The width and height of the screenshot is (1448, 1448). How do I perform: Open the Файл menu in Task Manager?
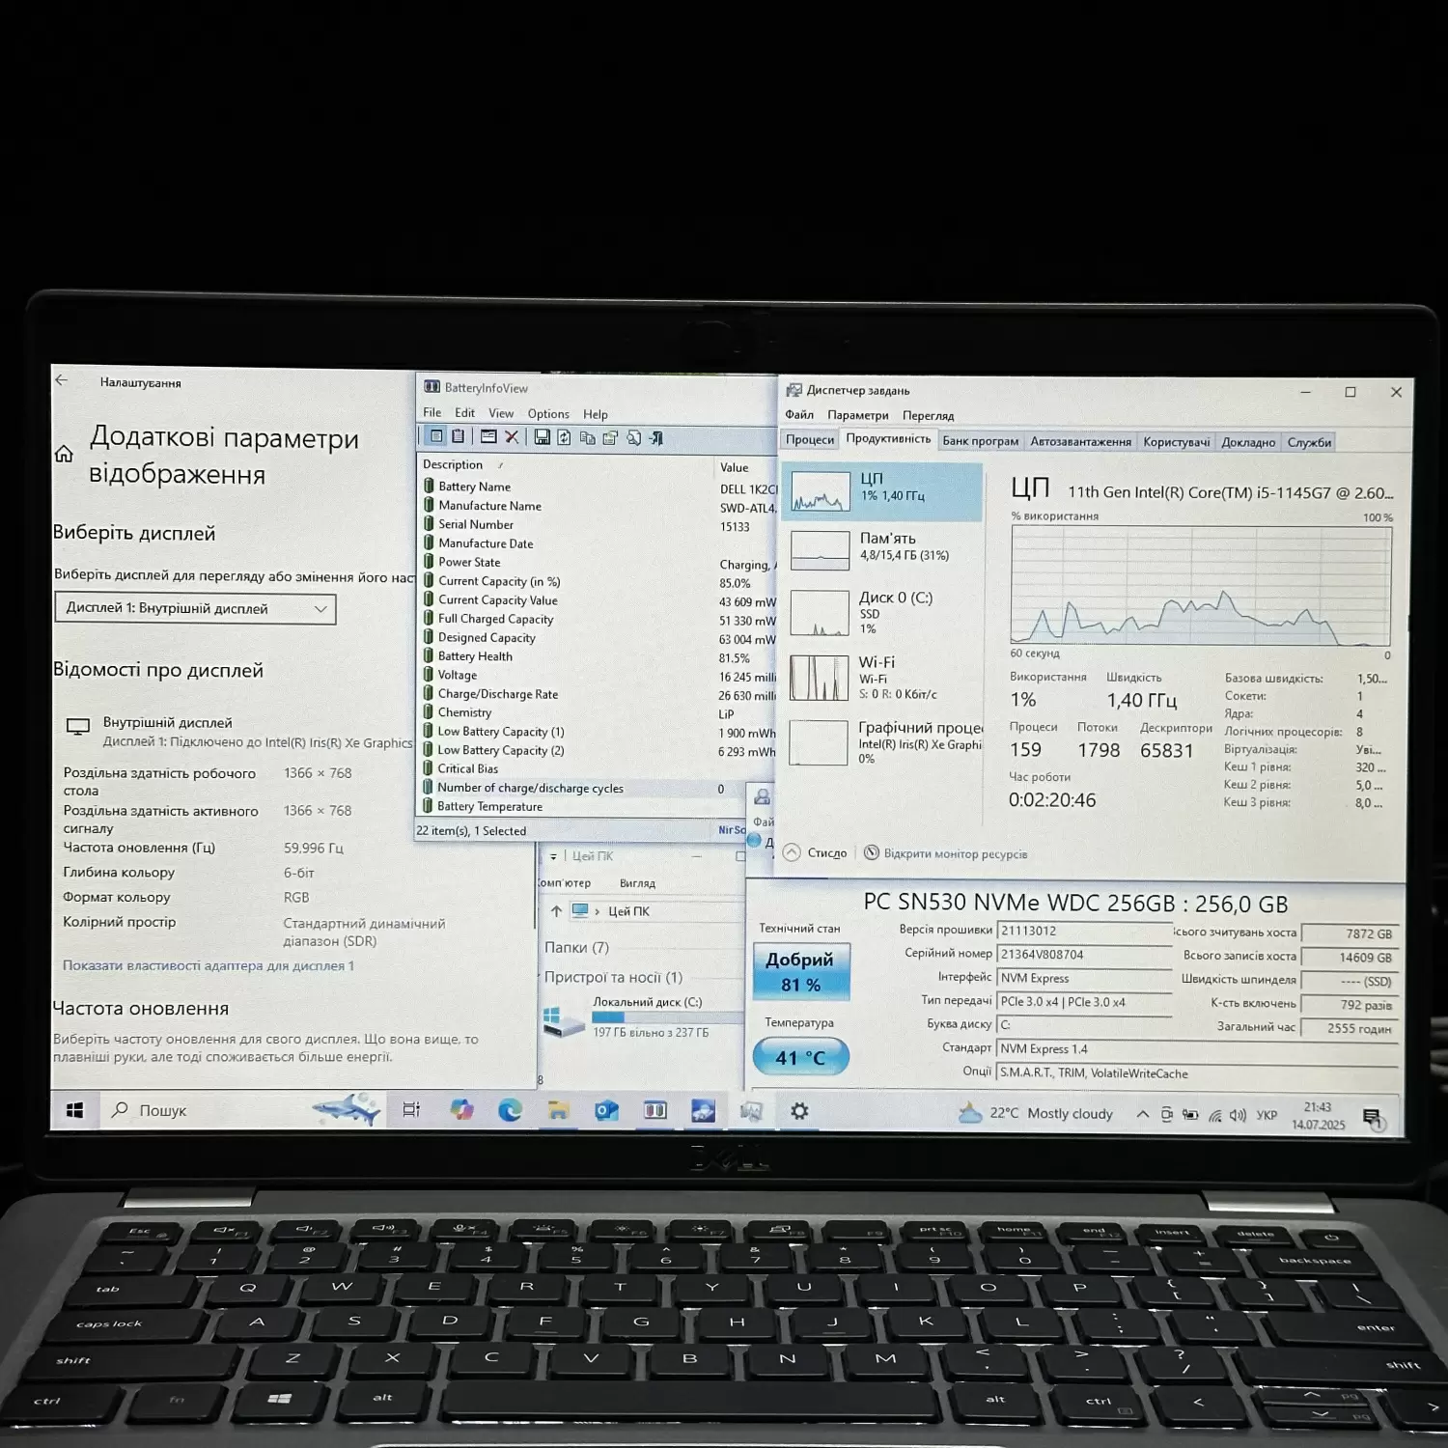pyautogui.click(x=799, y=414)
